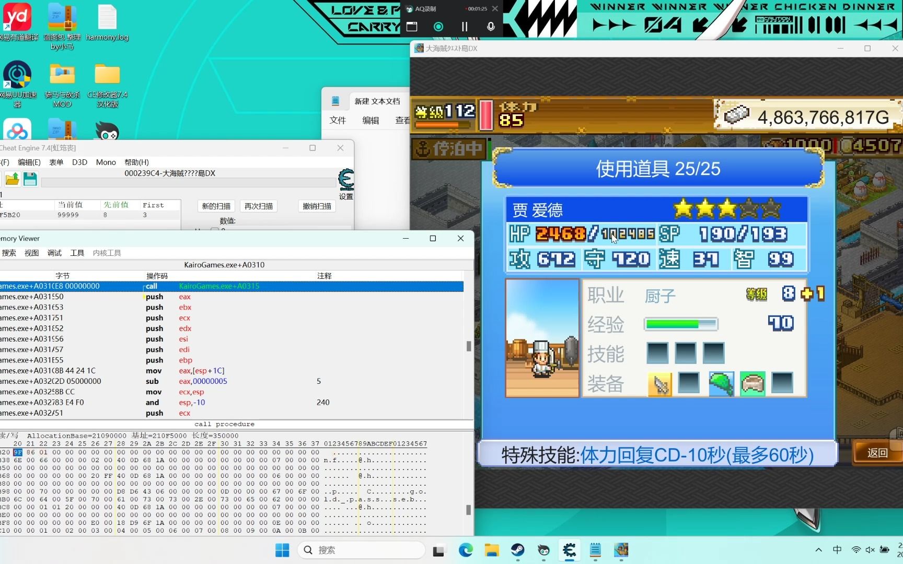Click the muted volume tray icon
Image resolution: width=903 pixels, height=564 pixels.
pos(870,550)
